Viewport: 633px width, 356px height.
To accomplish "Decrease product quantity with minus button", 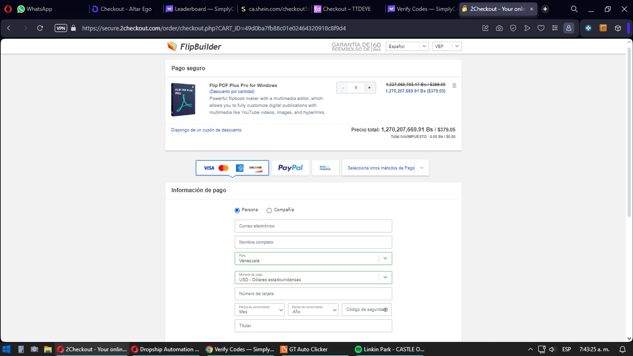I will tap(343, 88).
